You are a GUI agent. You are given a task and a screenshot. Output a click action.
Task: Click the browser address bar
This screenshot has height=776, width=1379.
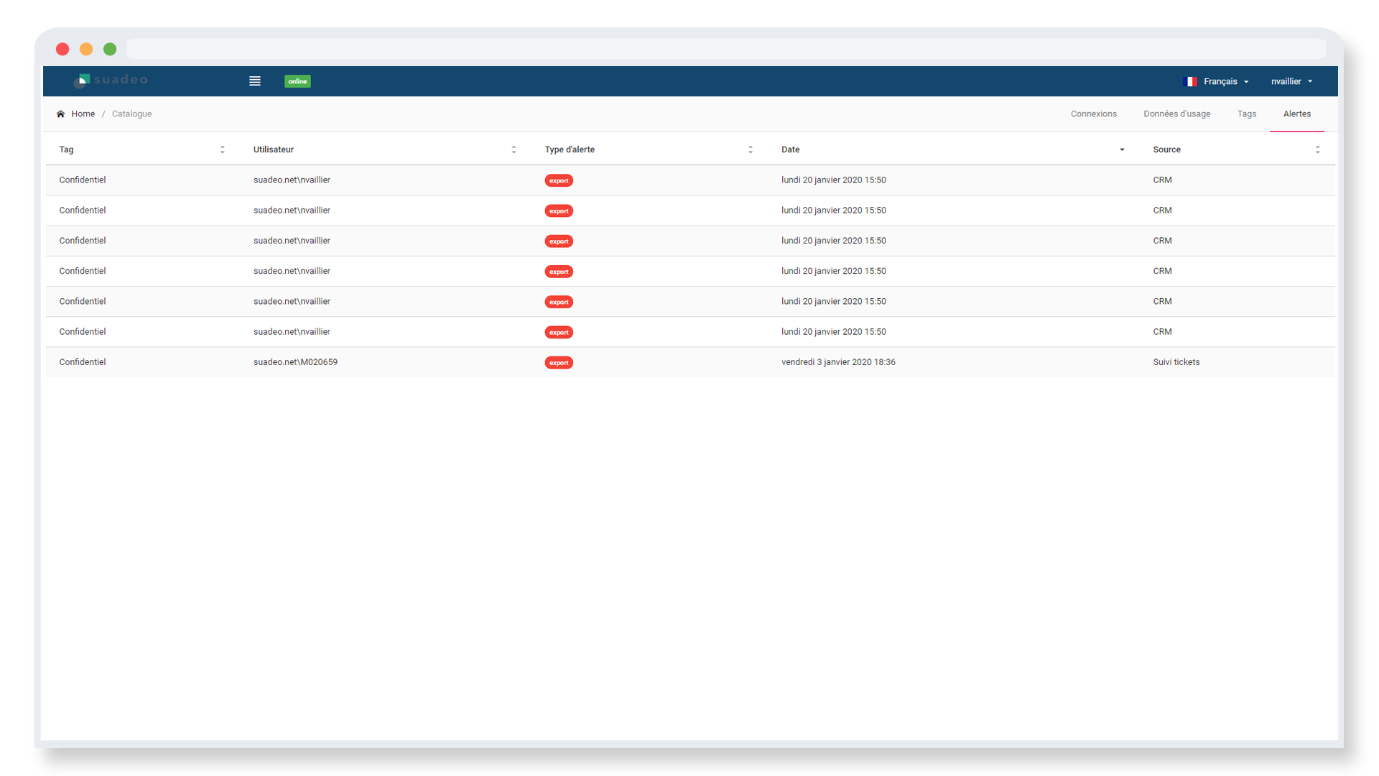coord(725,49)
